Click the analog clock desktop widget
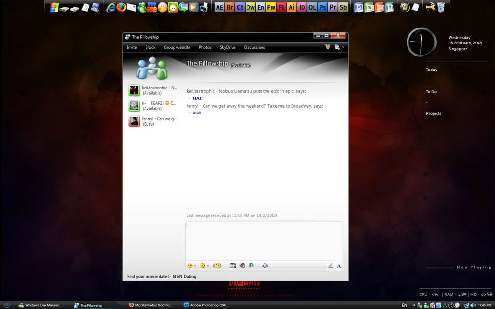The image size is (495, 309). (422, 42)
